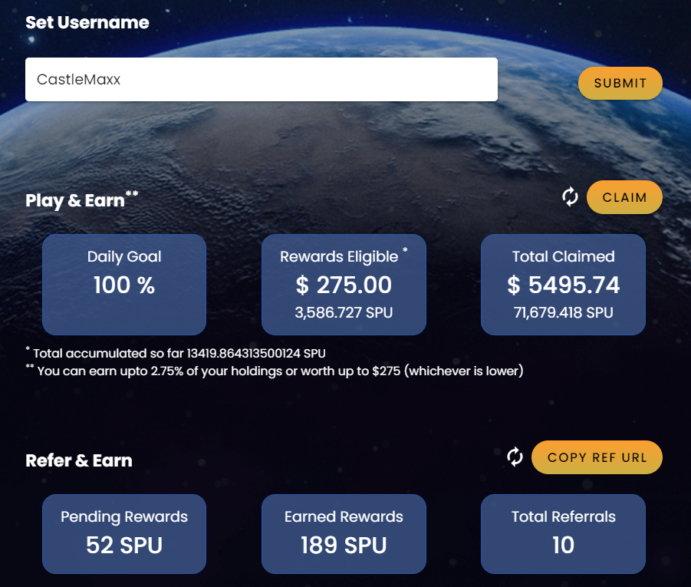Click the Refer & Earn heading

coord(79,460)
